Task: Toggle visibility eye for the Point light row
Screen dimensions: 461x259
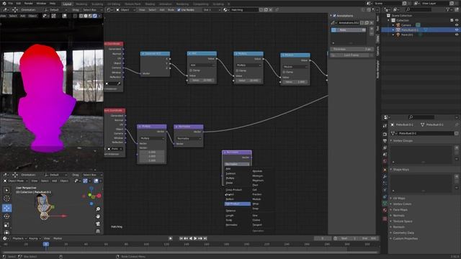Action: pyautogui.click(x=457, y=35)
